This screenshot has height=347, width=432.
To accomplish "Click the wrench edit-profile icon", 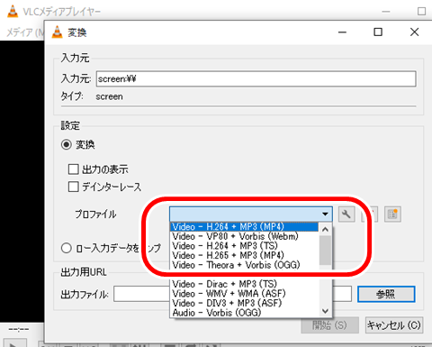I will pyautogui.click(x=346, y=215).
